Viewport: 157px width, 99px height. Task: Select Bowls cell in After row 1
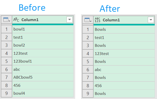(124, 30)
